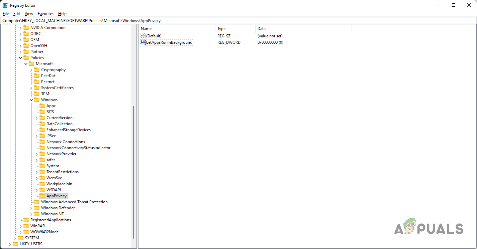Click the IPSec folder icon

[42, 136]
